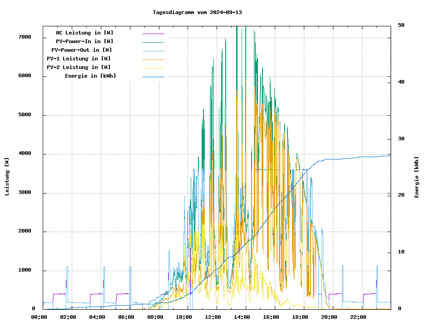The width and height of the screenshot is (436, 327).
Task: Click the purple AC Leistung legend line
Action: [153, 33]
